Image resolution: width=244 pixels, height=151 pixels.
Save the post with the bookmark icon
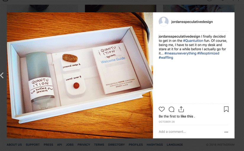[x=226, y=109]
